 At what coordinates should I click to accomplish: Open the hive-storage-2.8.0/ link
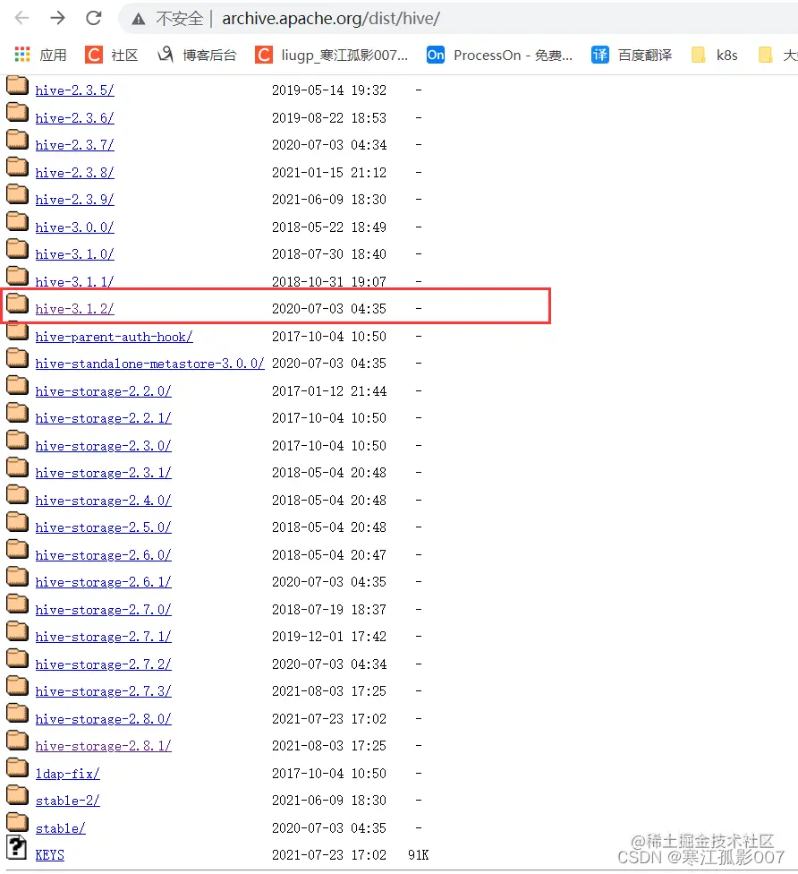point(104,719)
